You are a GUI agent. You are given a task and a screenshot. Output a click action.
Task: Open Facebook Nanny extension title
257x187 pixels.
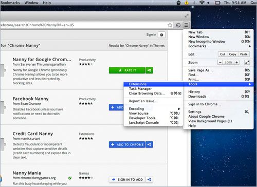click(30, 99)
